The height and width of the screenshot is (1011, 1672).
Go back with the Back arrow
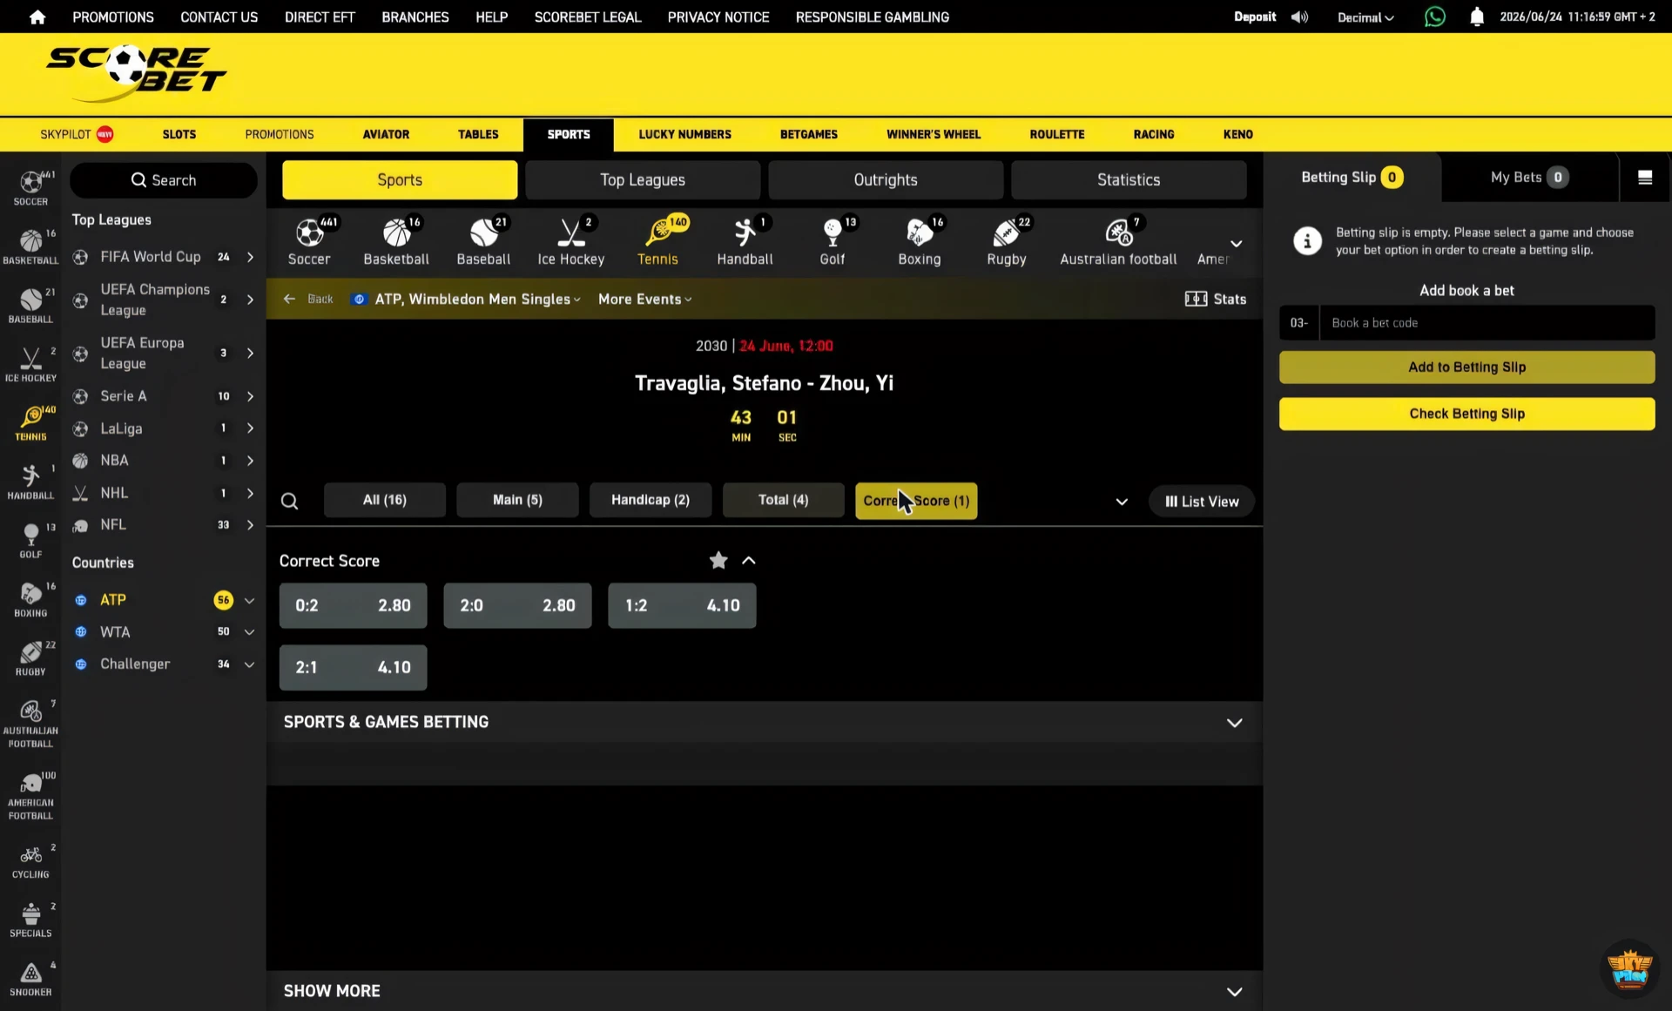(309, 299)
